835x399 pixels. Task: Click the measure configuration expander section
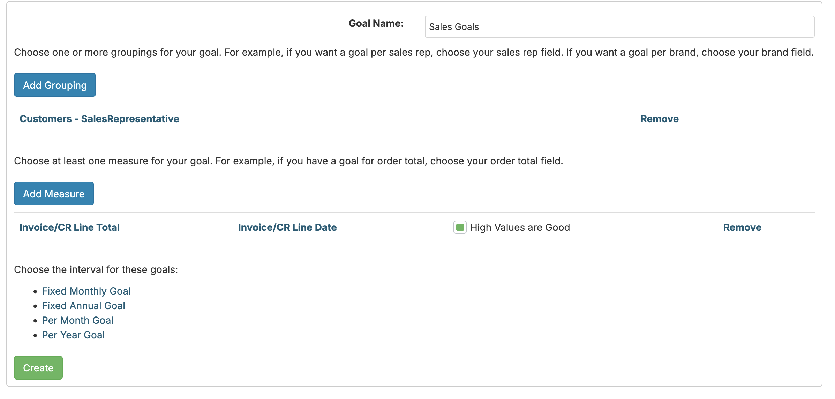tap(69, 227)
